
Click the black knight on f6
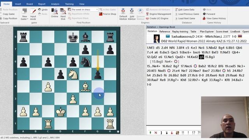(85, 62)
